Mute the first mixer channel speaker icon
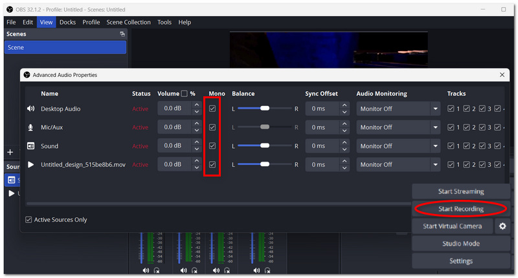The height and width of the screenshot is (278, 518). (x=146, y=270)
